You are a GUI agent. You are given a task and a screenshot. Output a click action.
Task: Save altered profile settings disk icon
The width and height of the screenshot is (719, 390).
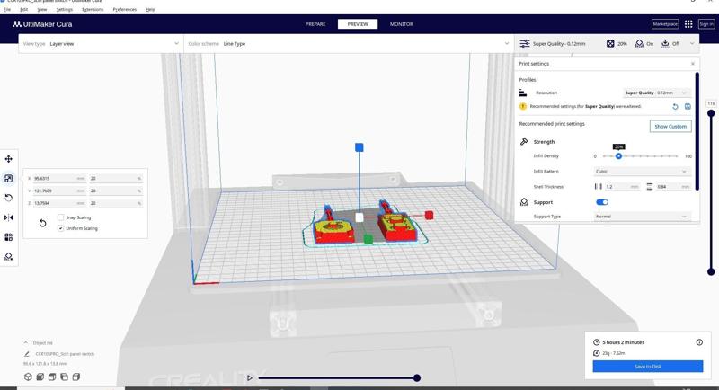(688, 106)
